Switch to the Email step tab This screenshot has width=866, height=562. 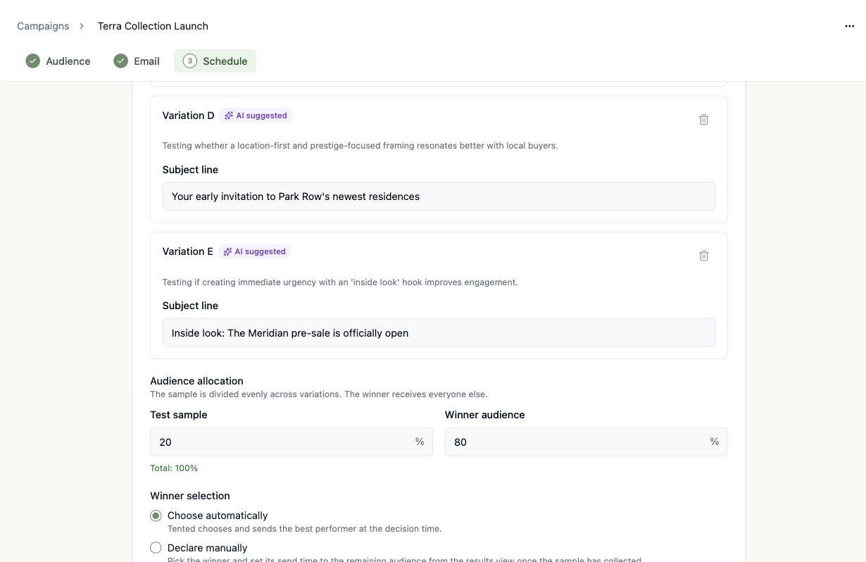pos(137,61)
